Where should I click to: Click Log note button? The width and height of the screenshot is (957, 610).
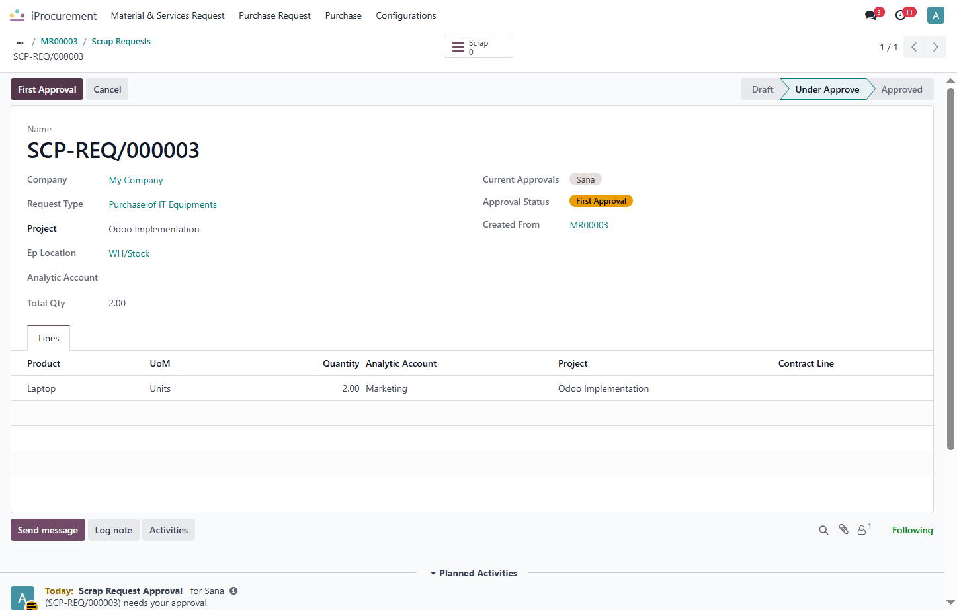coord(114,530)
